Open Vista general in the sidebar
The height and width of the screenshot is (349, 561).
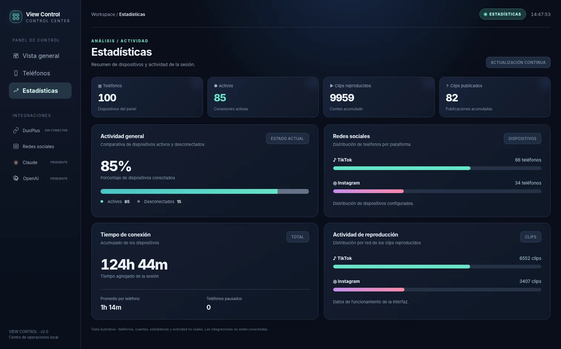[40, 56]
